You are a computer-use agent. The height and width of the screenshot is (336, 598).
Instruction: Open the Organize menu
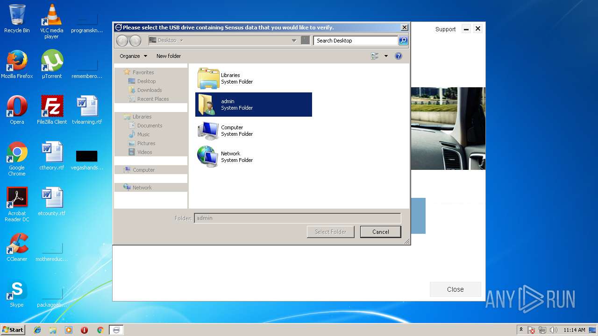point(133,56)
